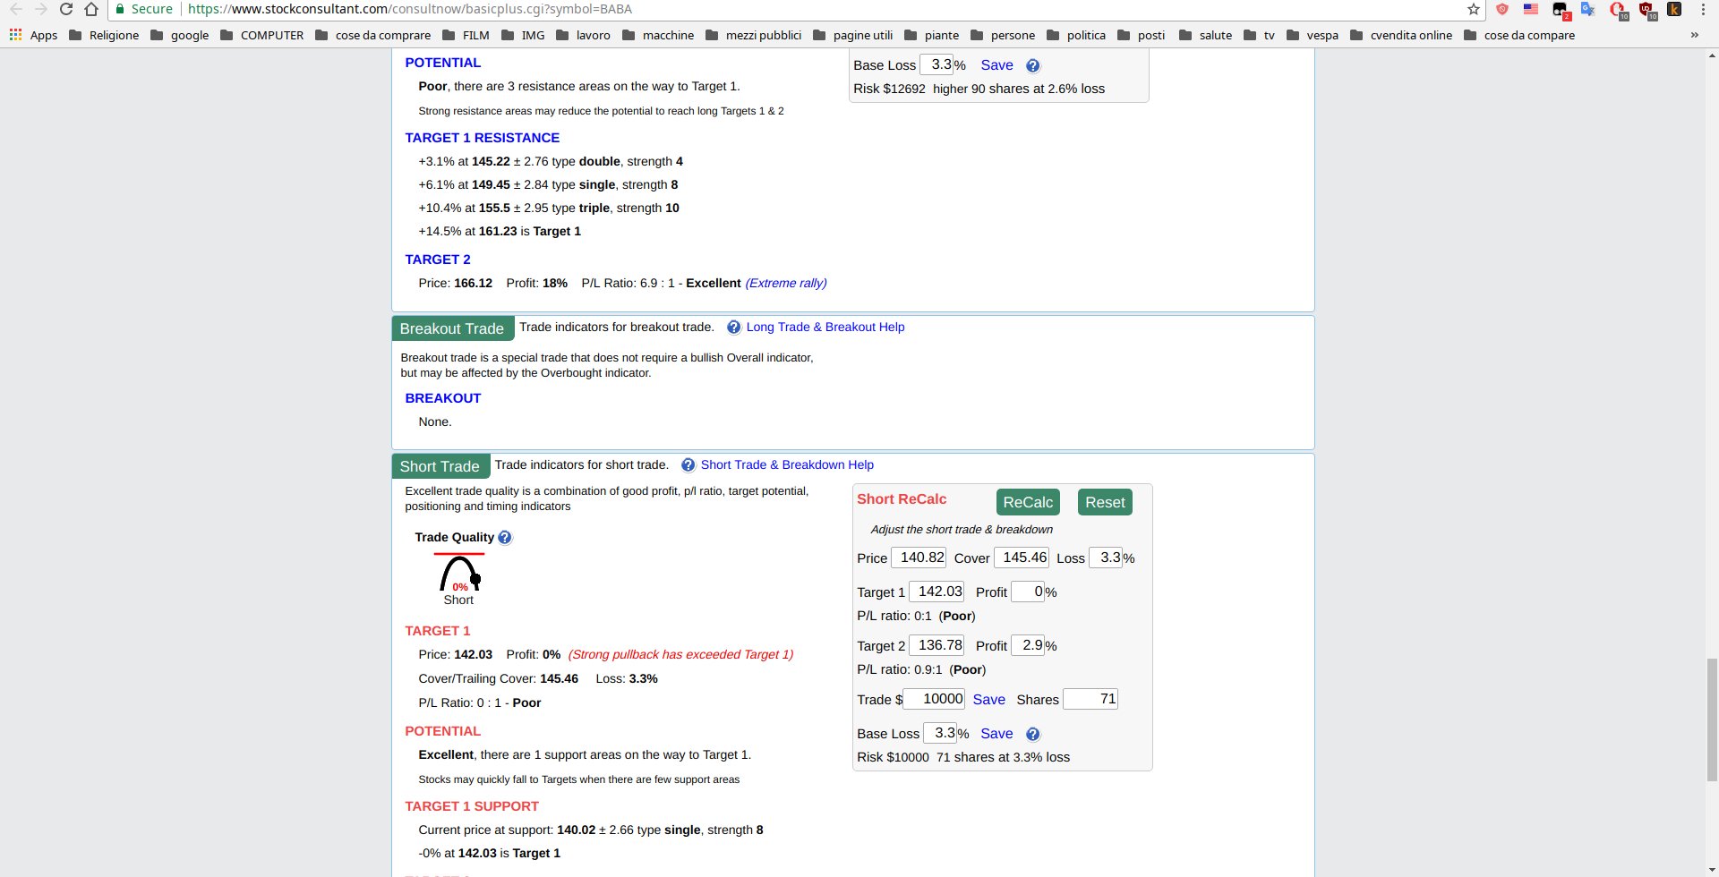Go to the browser home page
This screenshot has width=1719, height=877.
[x=90, y=9]
